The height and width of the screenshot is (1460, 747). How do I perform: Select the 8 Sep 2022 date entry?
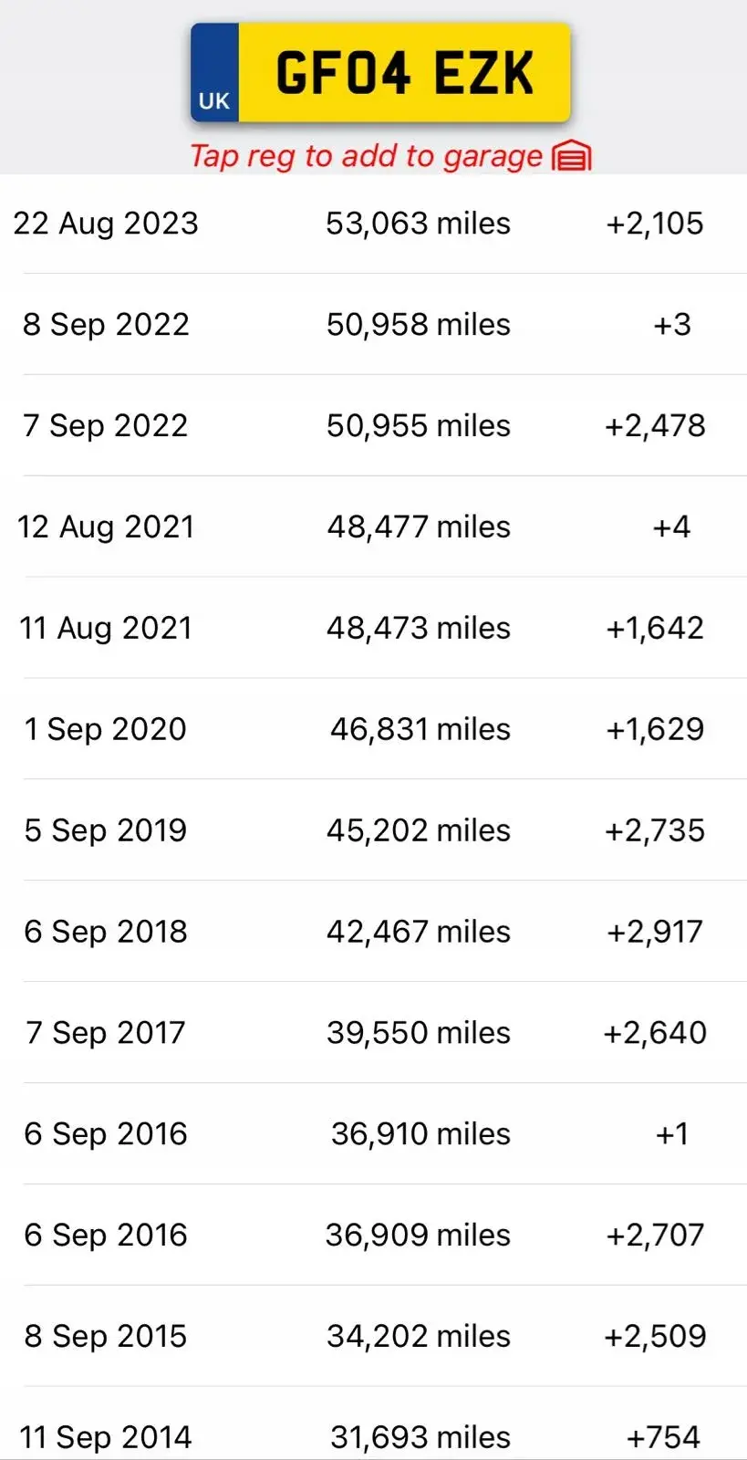pyautogui.click(x=106, y=325)
